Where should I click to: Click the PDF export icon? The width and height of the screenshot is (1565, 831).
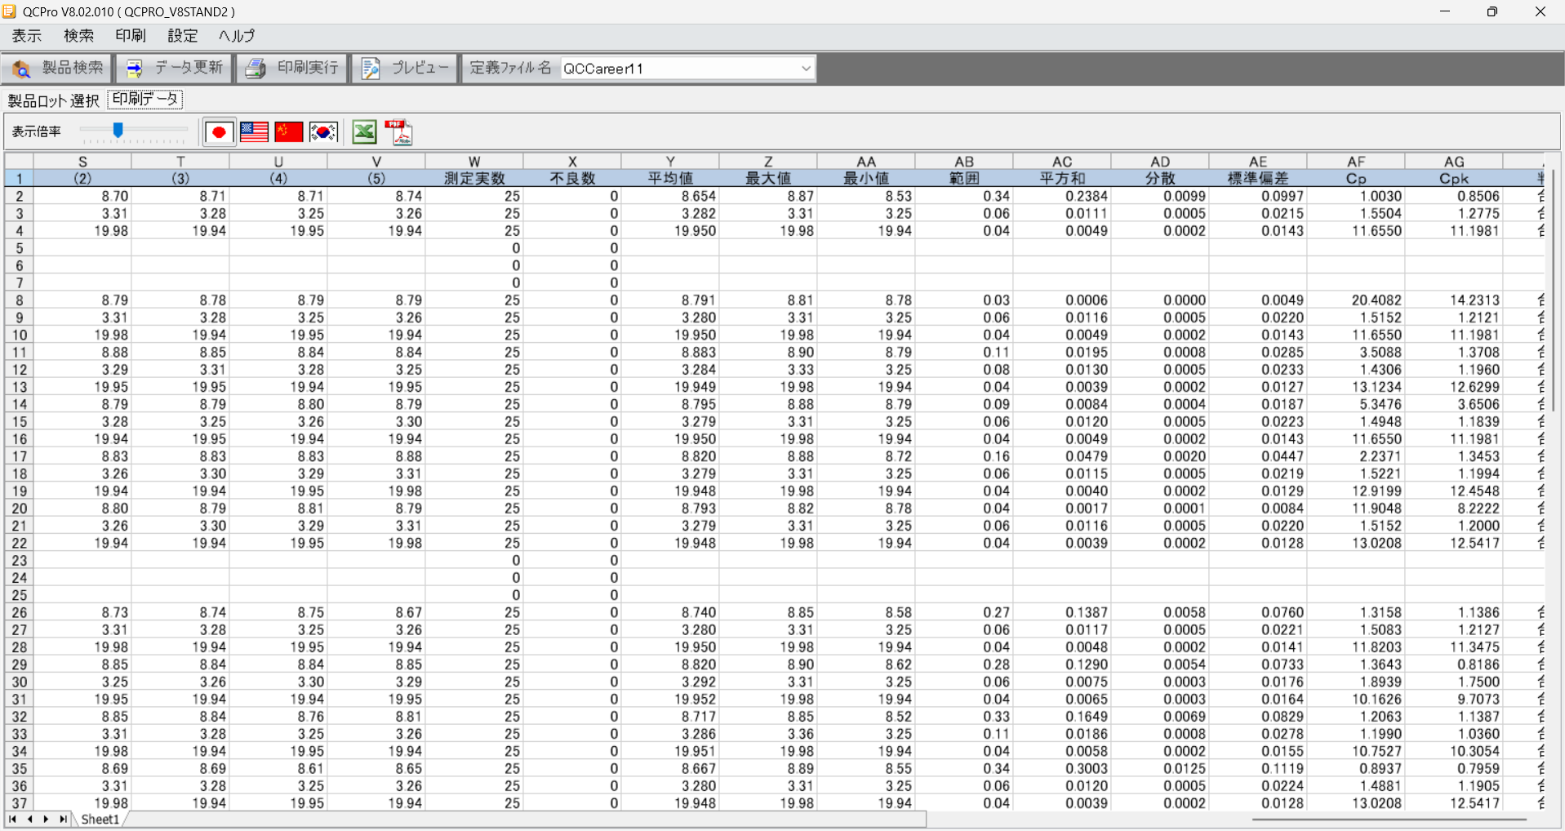[x=399, y=132]
